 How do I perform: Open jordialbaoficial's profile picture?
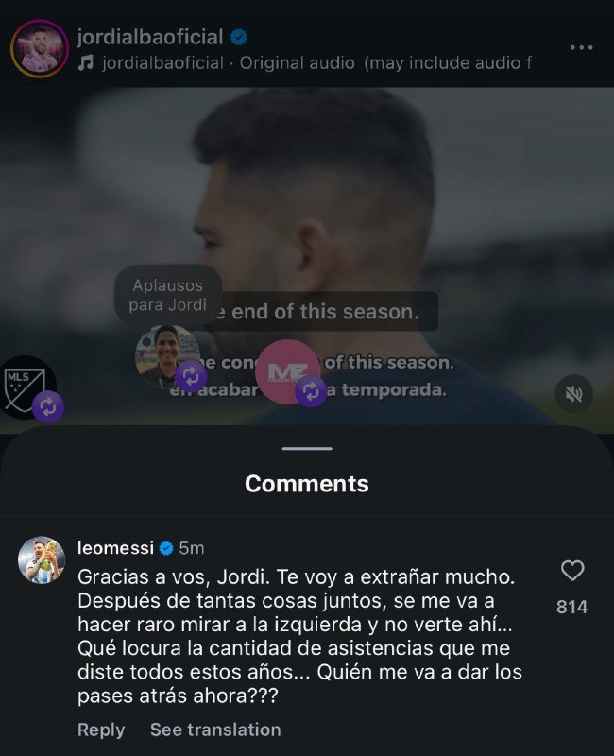[40, 48]
